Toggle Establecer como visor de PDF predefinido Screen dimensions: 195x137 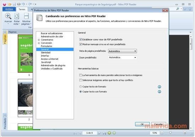pyautogui.click(x=80, y=40)
